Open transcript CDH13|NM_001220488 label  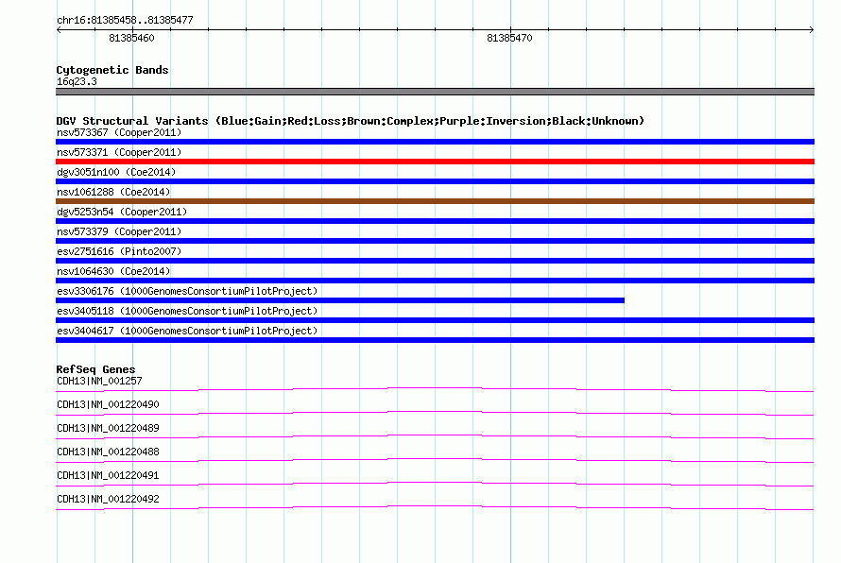[x=108, y=452]
